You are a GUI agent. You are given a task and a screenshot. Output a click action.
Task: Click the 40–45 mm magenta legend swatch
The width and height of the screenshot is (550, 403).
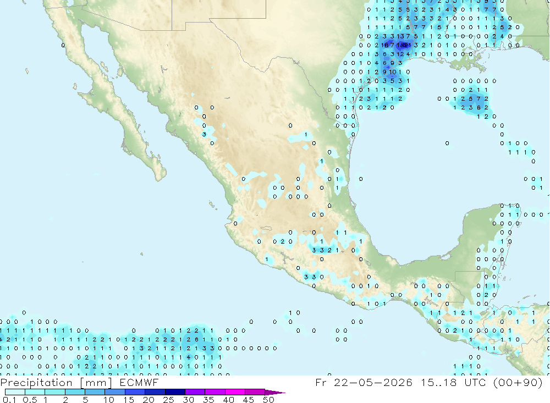pos(235,392)
